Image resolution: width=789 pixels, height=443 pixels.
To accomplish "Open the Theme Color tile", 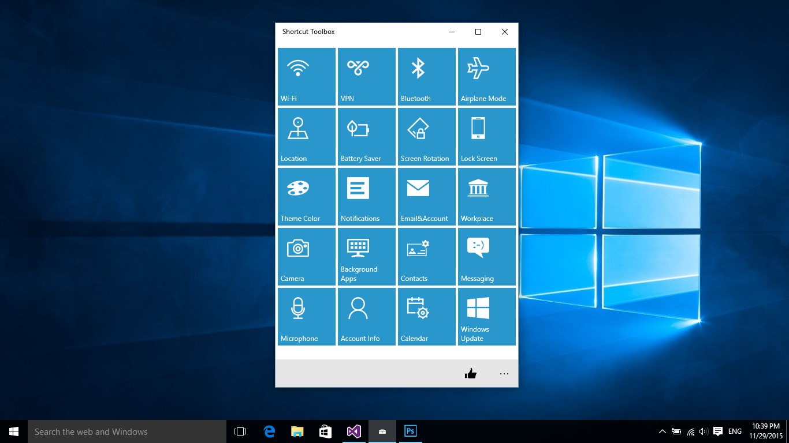I will [307, 197].
